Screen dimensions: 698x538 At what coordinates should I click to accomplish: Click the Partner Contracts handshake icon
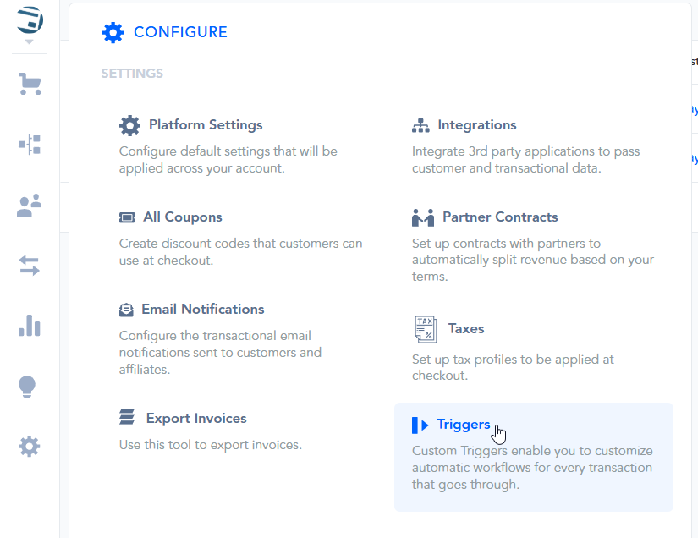(x=422, y=218)
